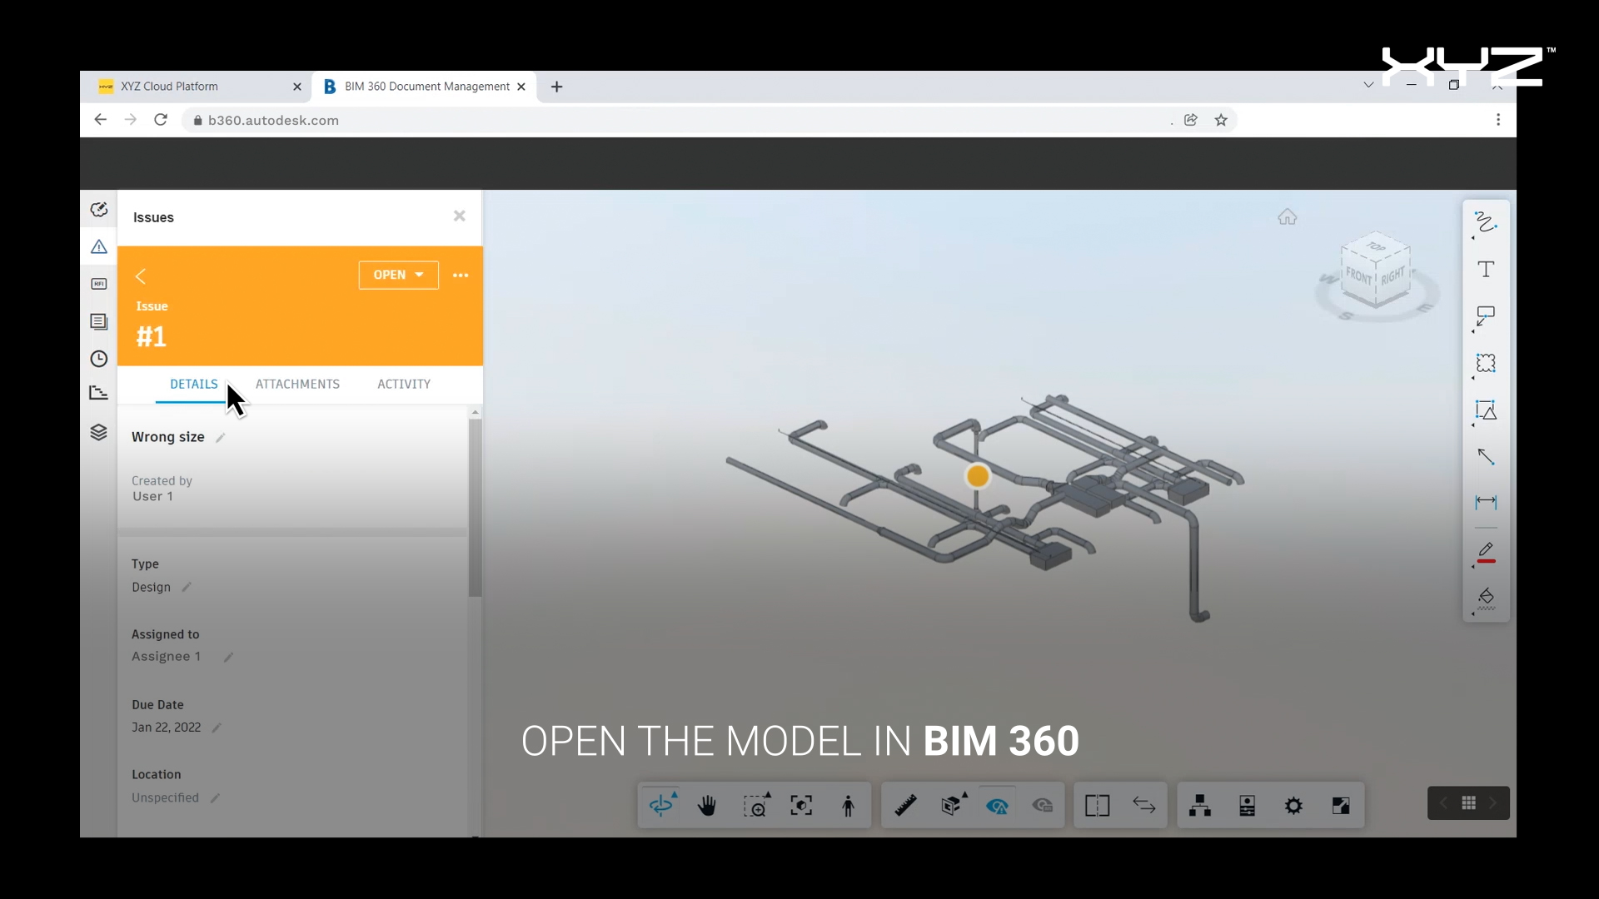Open the Model Browser tool
The image size is (1599, 899).
1200,806
